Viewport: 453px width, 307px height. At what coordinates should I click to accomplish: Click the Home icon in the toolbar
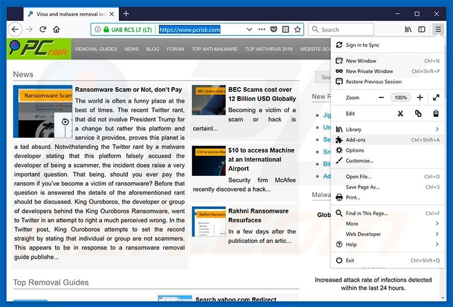(56, 29)
